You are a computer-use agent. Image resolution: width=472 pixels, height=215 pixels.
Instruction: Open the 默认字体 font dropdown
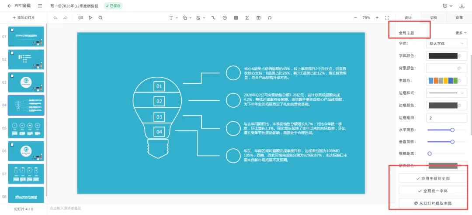point(446,44)
